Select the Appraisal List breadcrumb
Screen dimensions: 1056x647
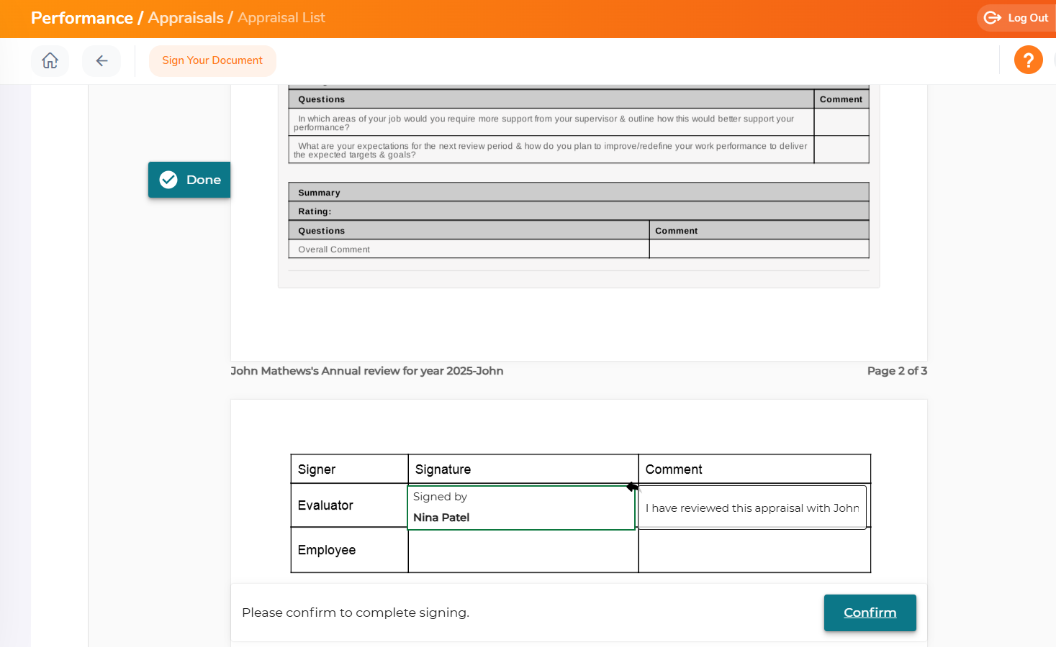[x=281, y=18]
